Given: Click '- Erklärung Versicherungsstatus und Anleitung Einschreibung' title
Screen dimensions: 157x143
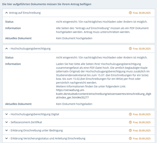Looking at the screenshot, I should [47, 139].
